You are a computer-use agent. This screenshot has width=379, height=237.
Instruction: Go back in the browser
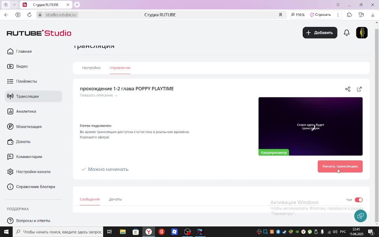point(6,15)
